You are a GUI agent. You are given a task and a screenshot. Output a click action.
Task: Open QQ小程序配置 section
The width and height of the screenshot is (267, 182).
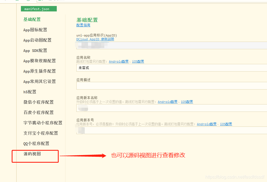[x=36, y=144]
